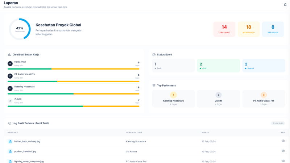
Task: View lighting_setup_complete.jpg using its eye icon
Action: point(283,161)
